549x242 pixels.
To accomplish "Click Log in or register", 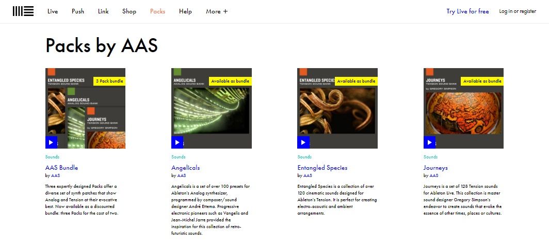I will point(518,11).
